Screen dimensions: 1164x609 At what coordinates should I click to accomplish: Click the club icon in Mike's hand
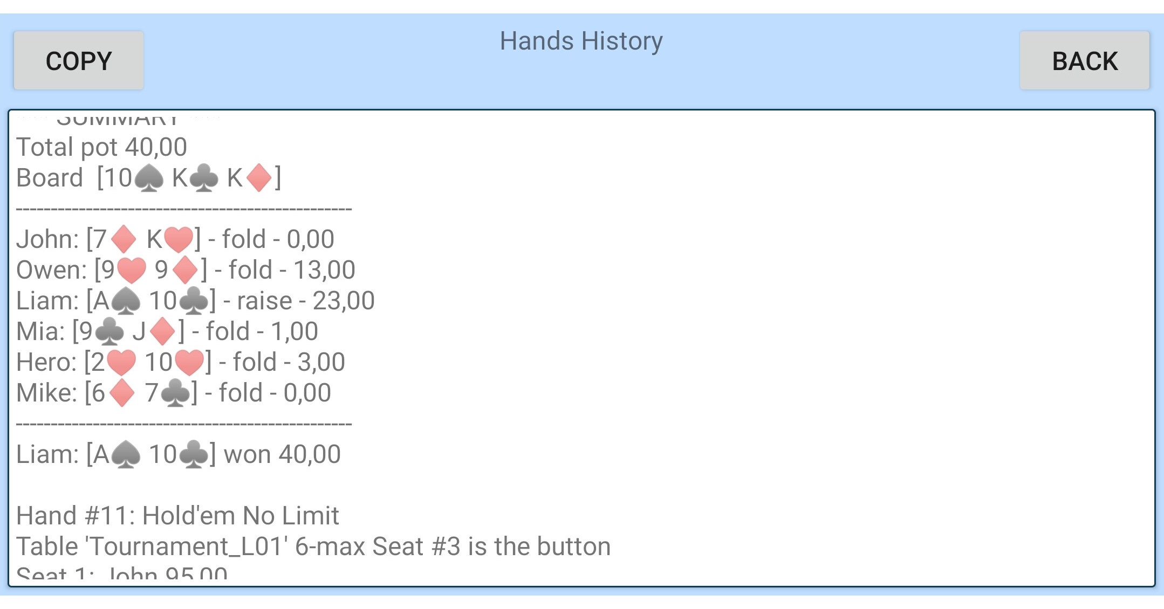click(x=175, y=393)
